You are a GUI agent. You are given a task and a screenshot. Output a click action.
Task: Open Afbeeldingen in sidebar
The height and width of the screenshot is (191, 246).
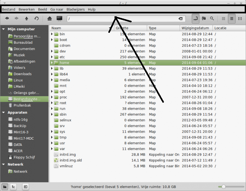[x=22, y=61]
